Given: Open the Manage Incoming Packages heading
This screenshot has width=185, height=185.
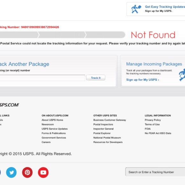Looking at the screenshot, I should pyautogui.click(x=154, y=64).
